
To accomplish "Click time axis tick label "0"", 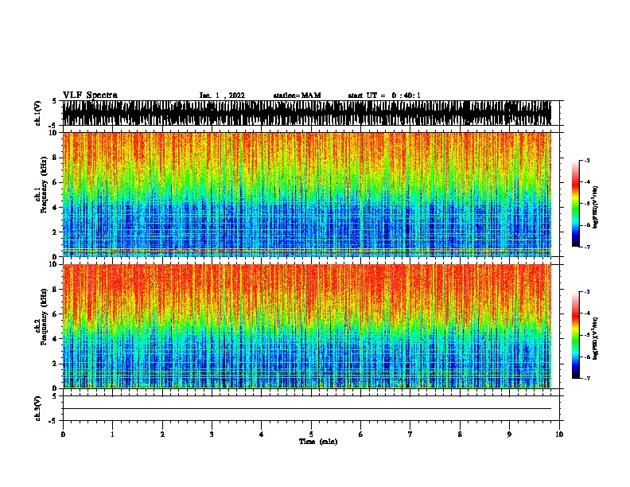I will [x=63, y=434].
